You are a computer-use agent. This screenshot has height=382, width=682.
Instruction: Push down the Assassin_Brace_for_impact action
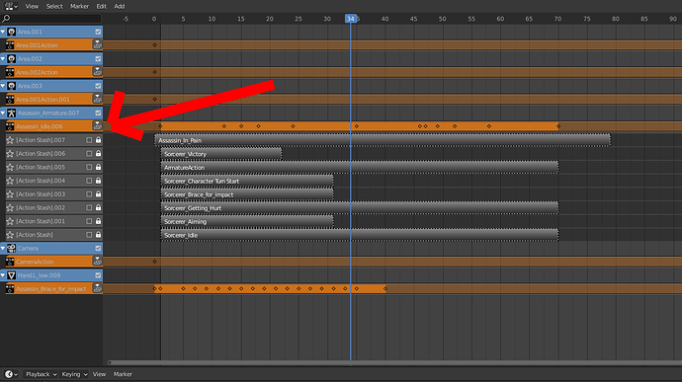pyautogui.click(x=97, y=288)
